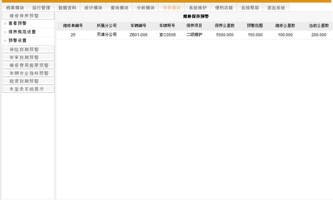Click the 当前公里数 column header
The image size is (333, 200).
click(319, 26)
